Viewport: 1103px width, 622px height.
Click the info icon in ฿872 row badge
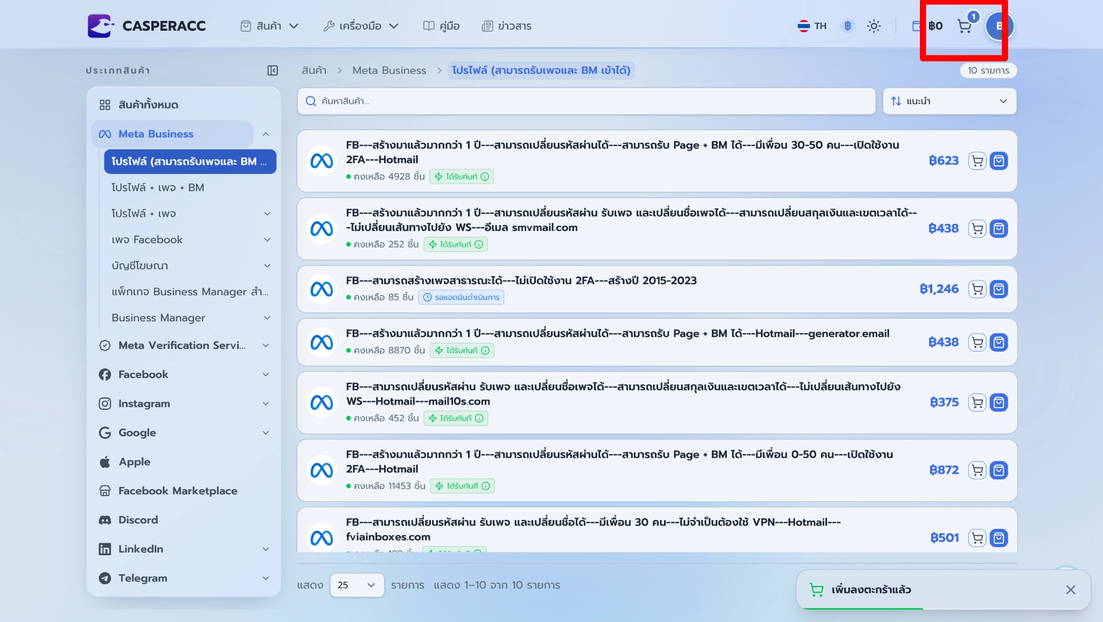coord(485,486)
